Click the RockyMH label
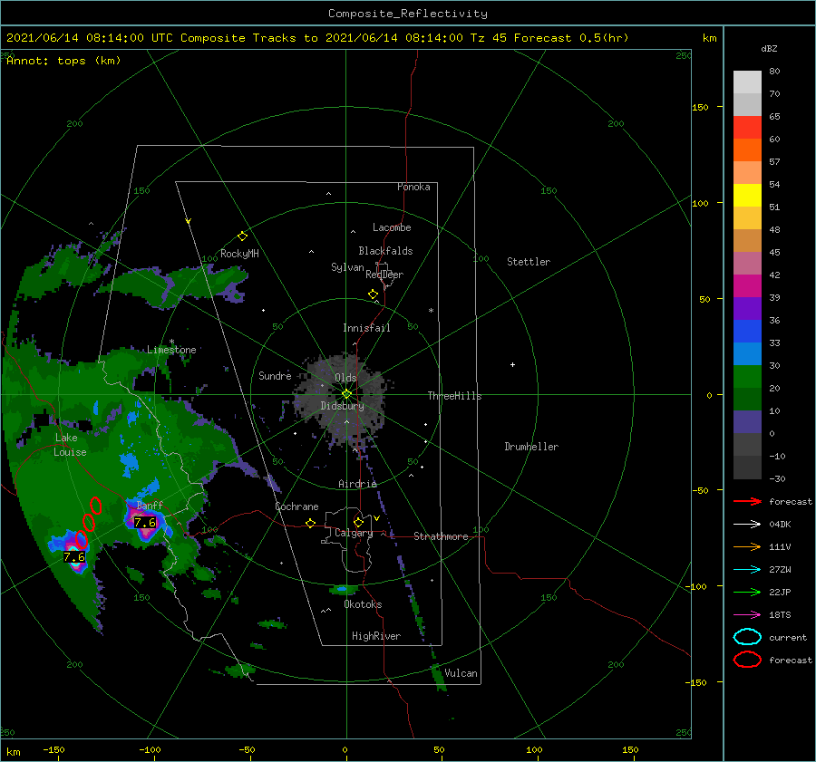Image resolution: width=816 pixels, height=762 pixels. pyautogui.click(x=239, y=254)
